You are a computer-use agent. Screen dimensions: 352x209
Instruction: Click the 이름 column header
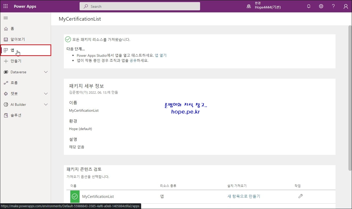(x=73, y=186)
